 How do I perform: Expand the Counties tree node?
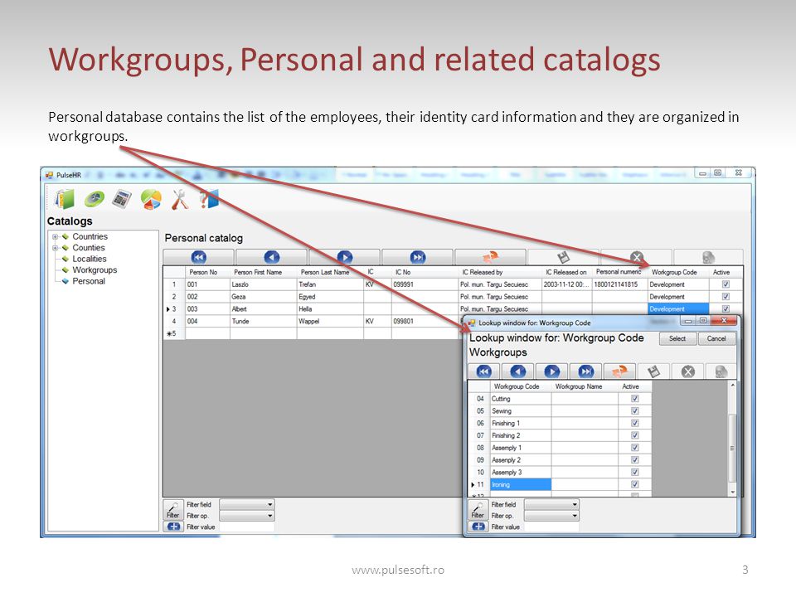click(x=55, y=248)
